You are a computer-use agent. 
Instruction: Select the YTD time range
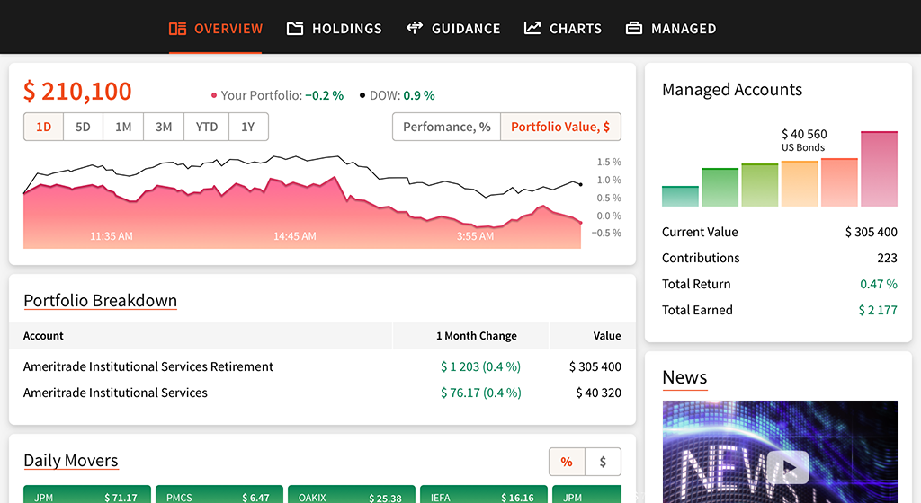(207, 127)
